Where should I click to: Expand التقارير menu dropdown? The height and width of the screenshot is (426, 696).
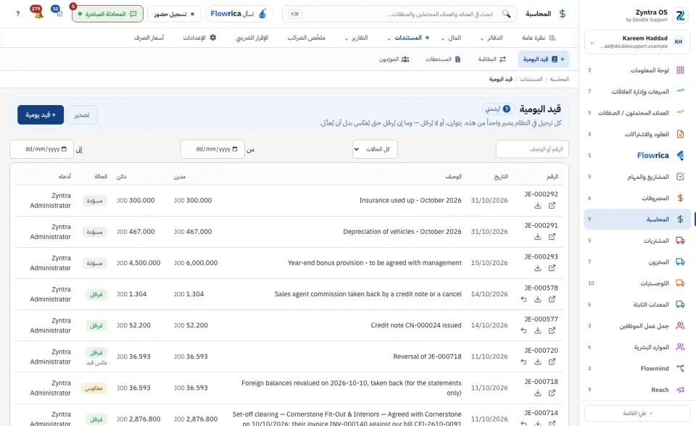click(x=356, y=38)
